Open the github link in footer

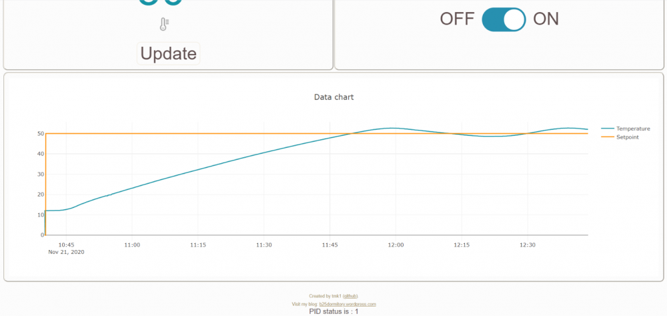click(350, 296)
